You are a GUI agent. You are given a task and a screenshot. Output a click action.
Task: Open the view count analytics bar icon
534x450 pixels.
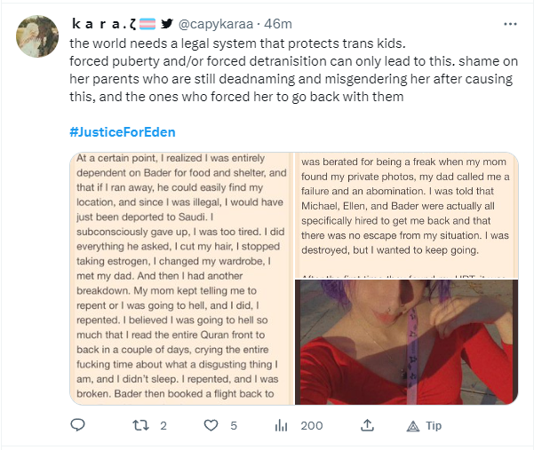click(282, 425)
